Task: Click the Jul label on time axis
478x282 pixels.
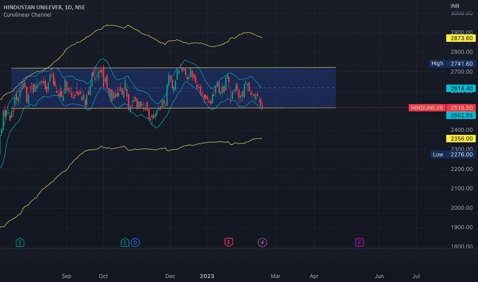Action: 416,276
